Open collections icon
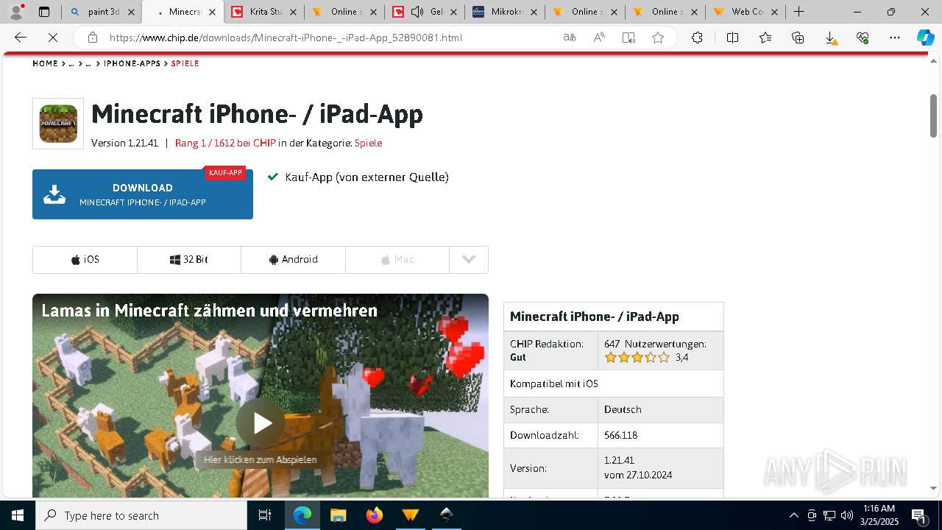Screen dimensions: 942x530 (798, 38)
